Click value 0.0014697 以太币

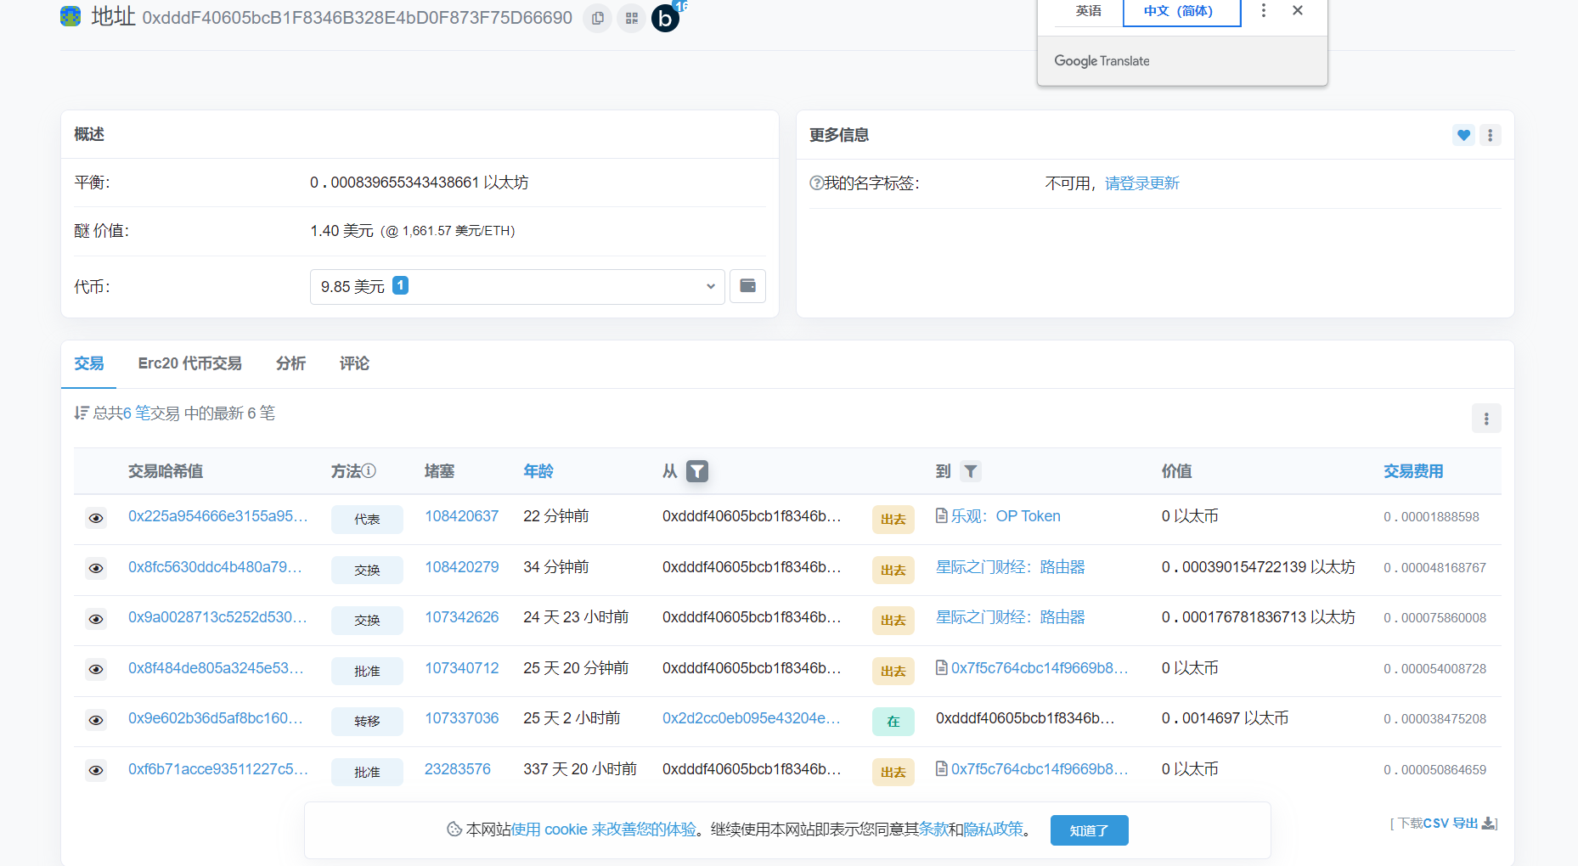pos(1225,718)
